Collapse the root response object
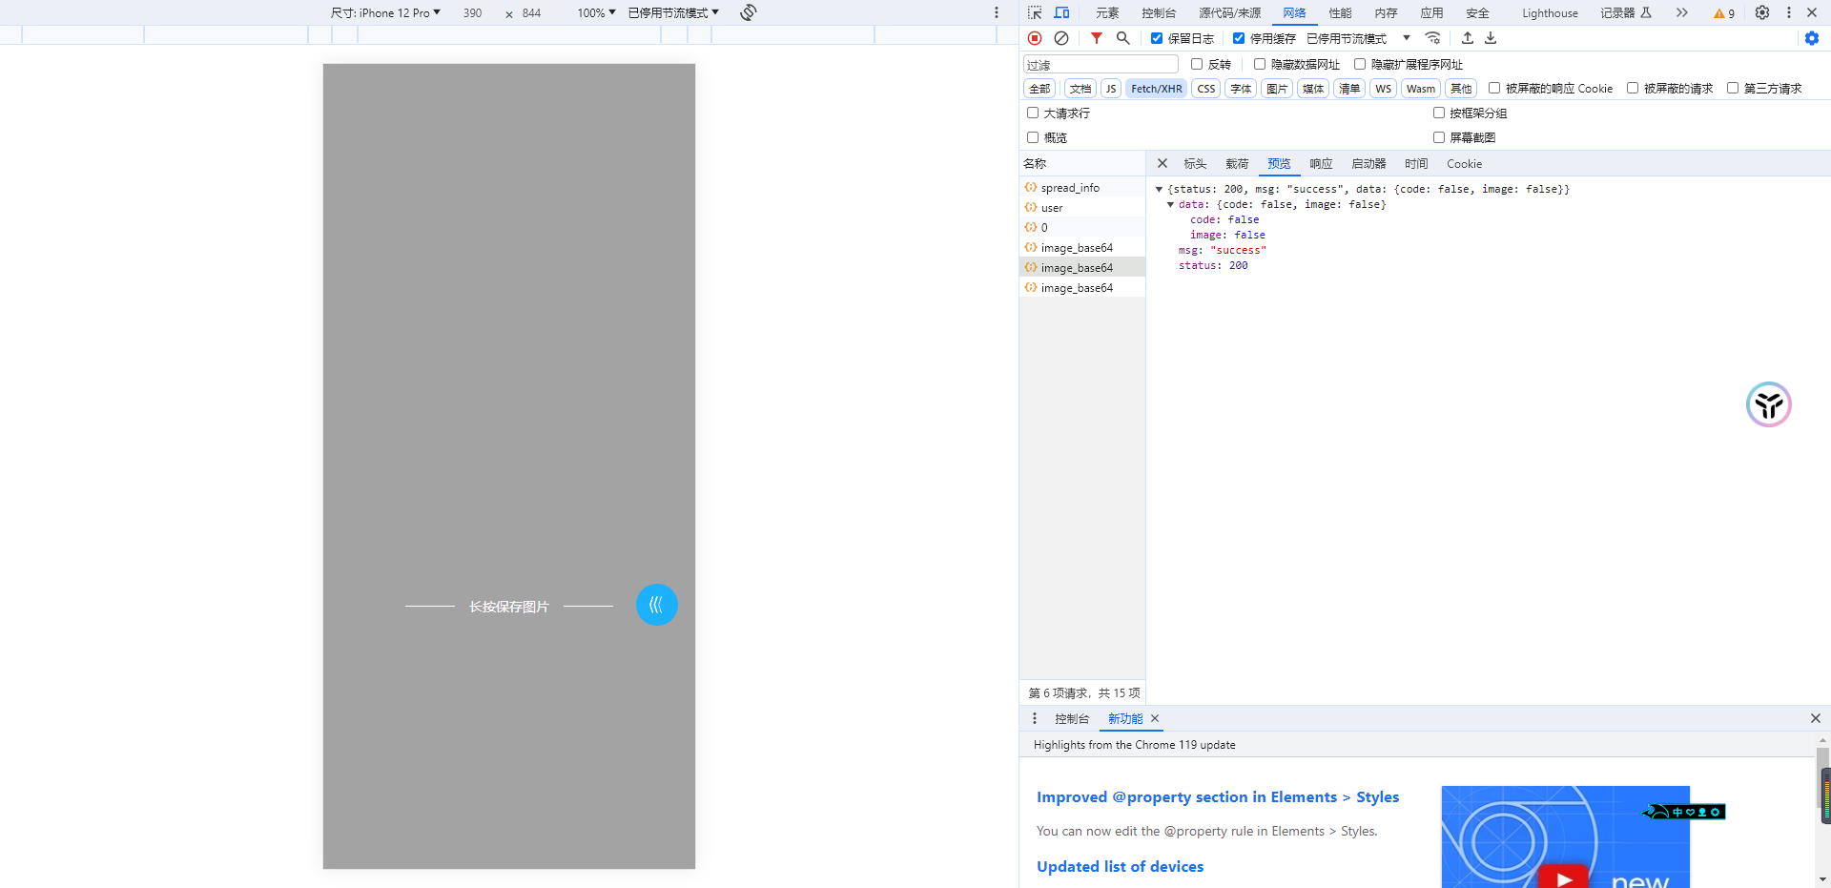1831x888 pixels. point(1159,189)
